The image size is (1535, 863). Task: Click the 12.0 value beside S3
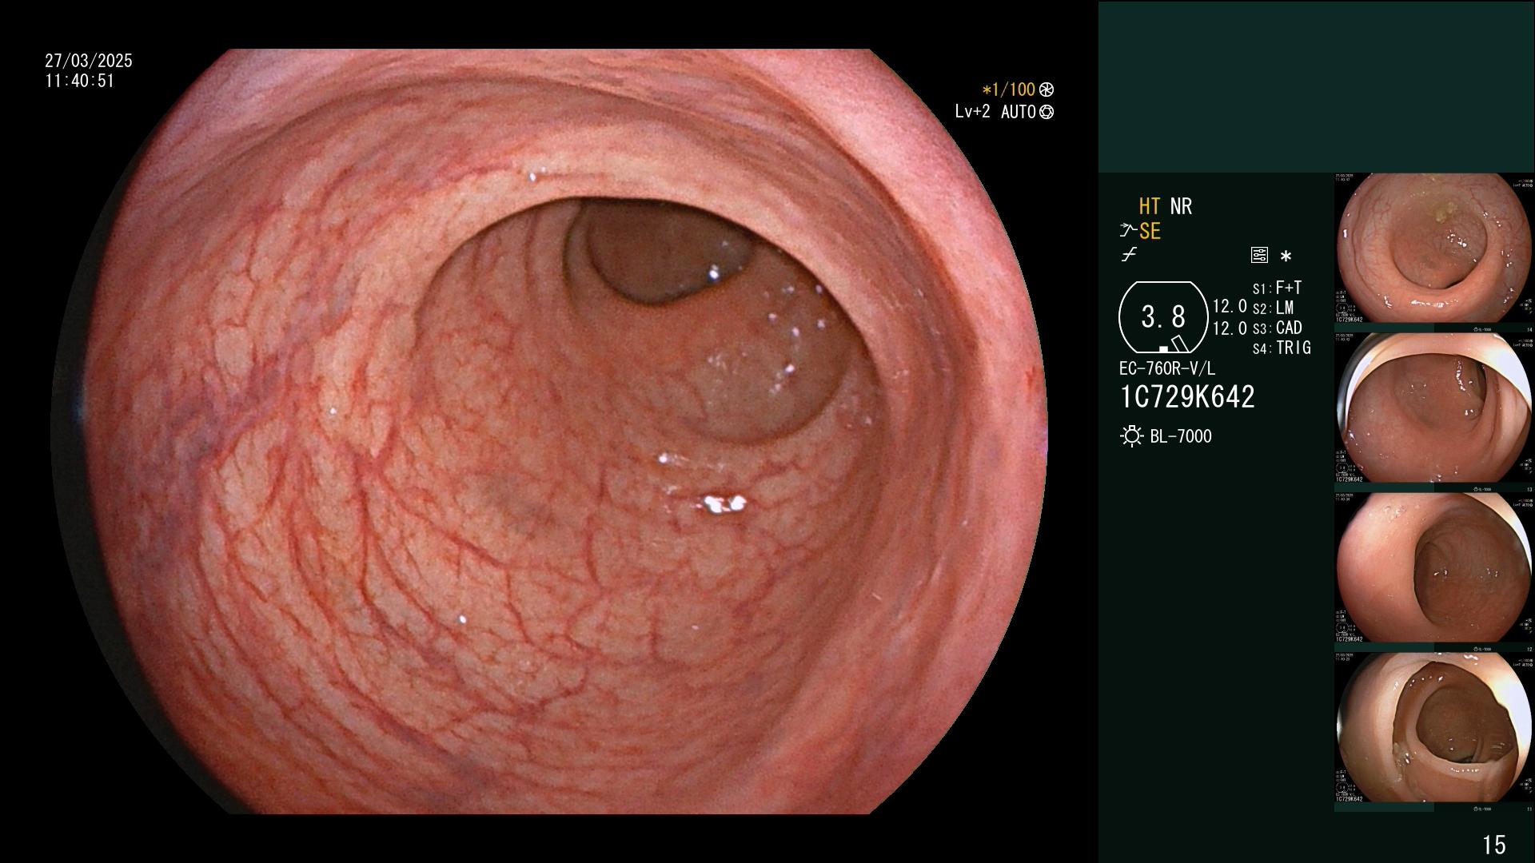(x=1230, y=328)
